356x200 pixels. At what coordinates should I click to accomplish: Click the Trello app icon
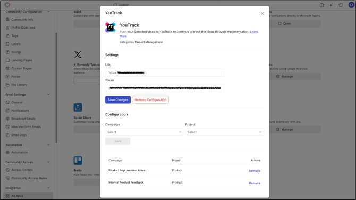click(x=78, y=160)
